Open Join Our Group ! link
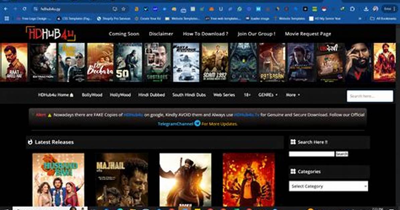Screen dimensions: 400x210 pyautogui.click(x=257, y=34)
